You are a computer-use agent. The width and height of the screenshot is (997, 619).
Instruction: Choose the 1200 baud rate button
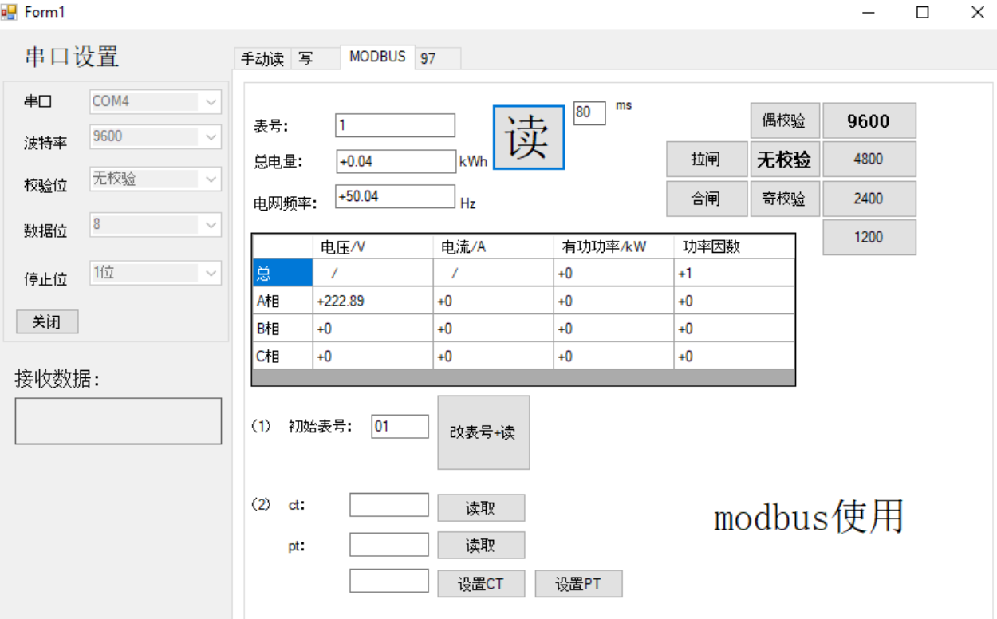coord(869,238)
